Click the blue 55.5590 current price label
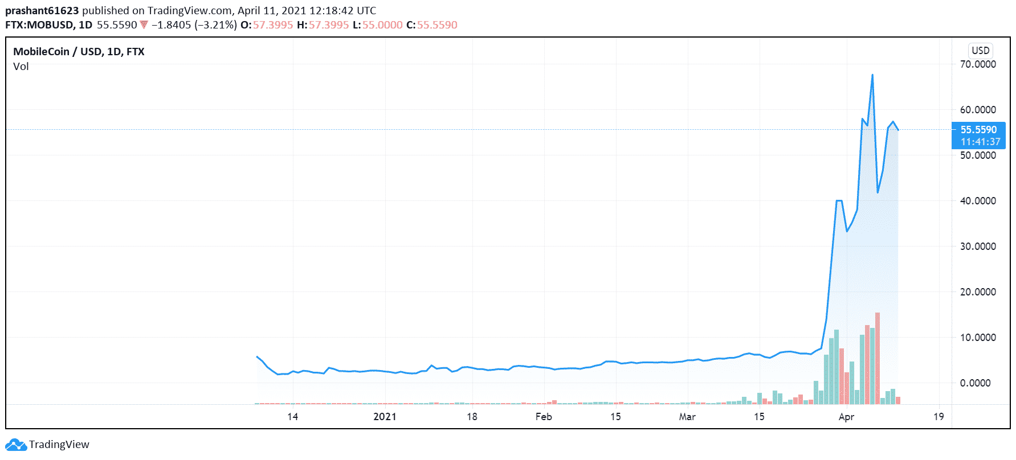The image size is (1016, 460). coord(978,130)
